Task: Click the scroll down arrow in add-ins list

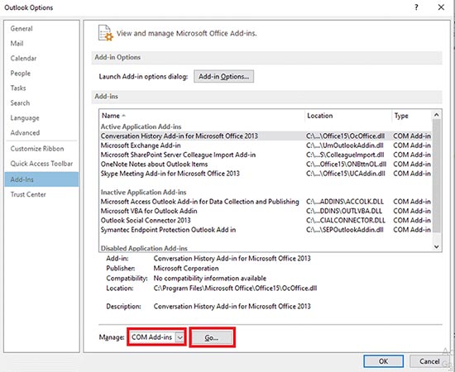Action: (x=437, y=246)
